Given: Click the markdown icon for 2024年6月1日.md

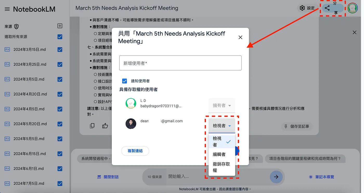Looking at the screenshot, I should (x=7, y=169).
